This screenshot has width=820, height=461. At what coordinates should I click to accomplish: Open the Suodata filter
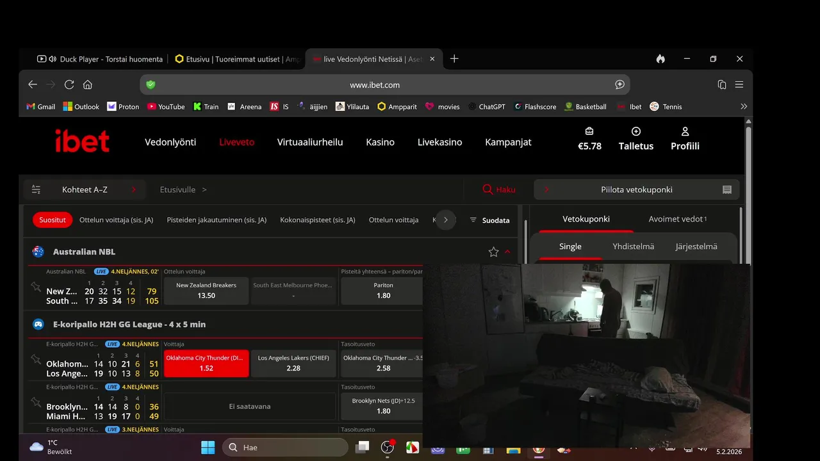(489, 220)
